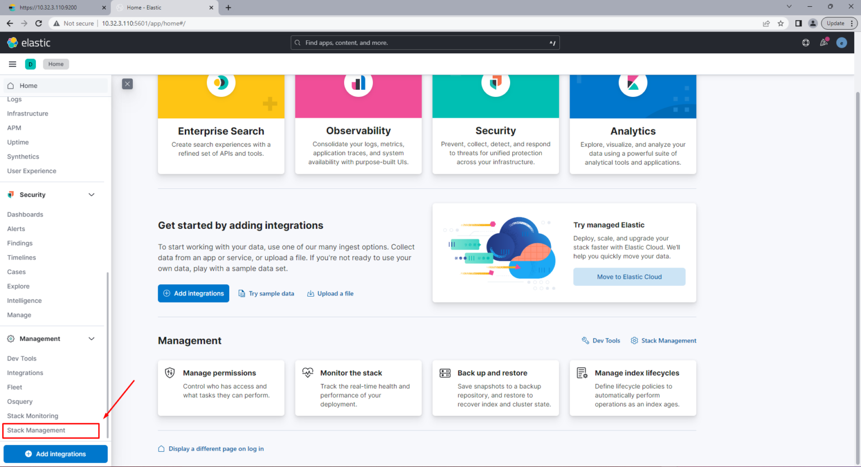Open the user profile avatar menu
Screen dimensions: 861x467
pos(841,42)
